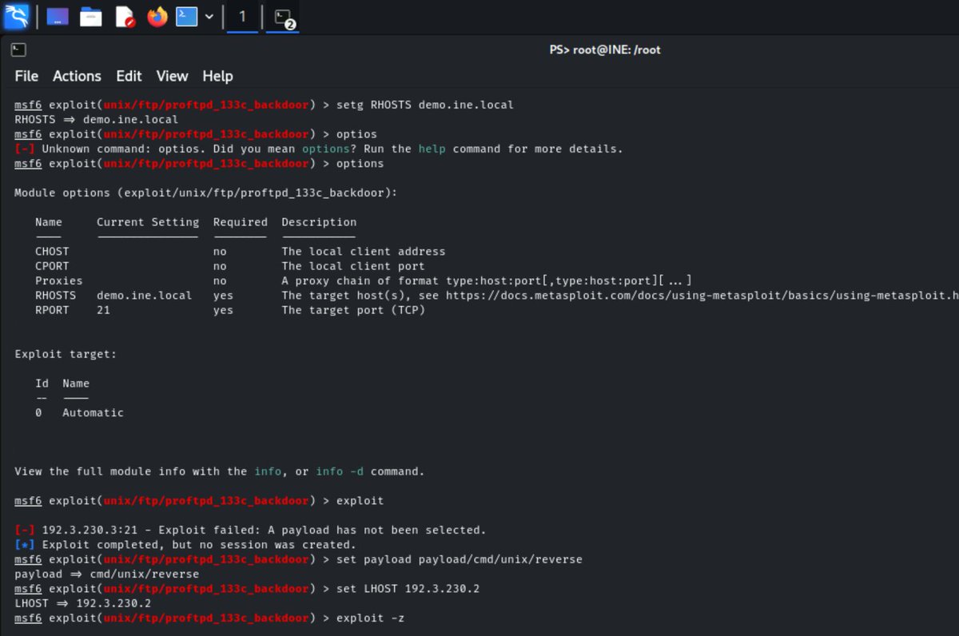
Task: Expand the terminal launcher dropdown arrow
Action: click(x=209, y=17)
